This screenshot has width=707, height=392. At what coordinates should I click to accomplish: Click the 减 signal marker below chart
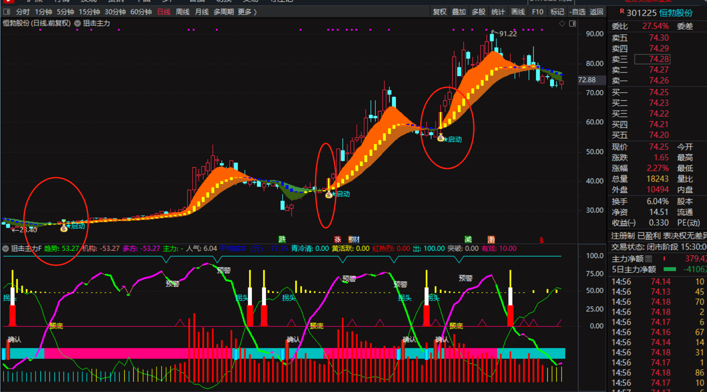(x=468, y=240)
